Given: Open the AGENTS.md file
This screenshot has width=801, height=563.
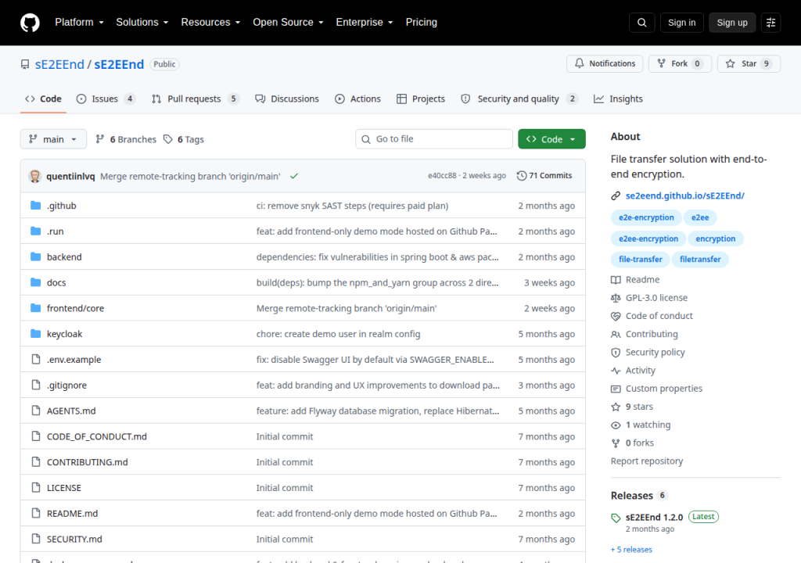Looking at the screenshot, I should click(71, 411).
